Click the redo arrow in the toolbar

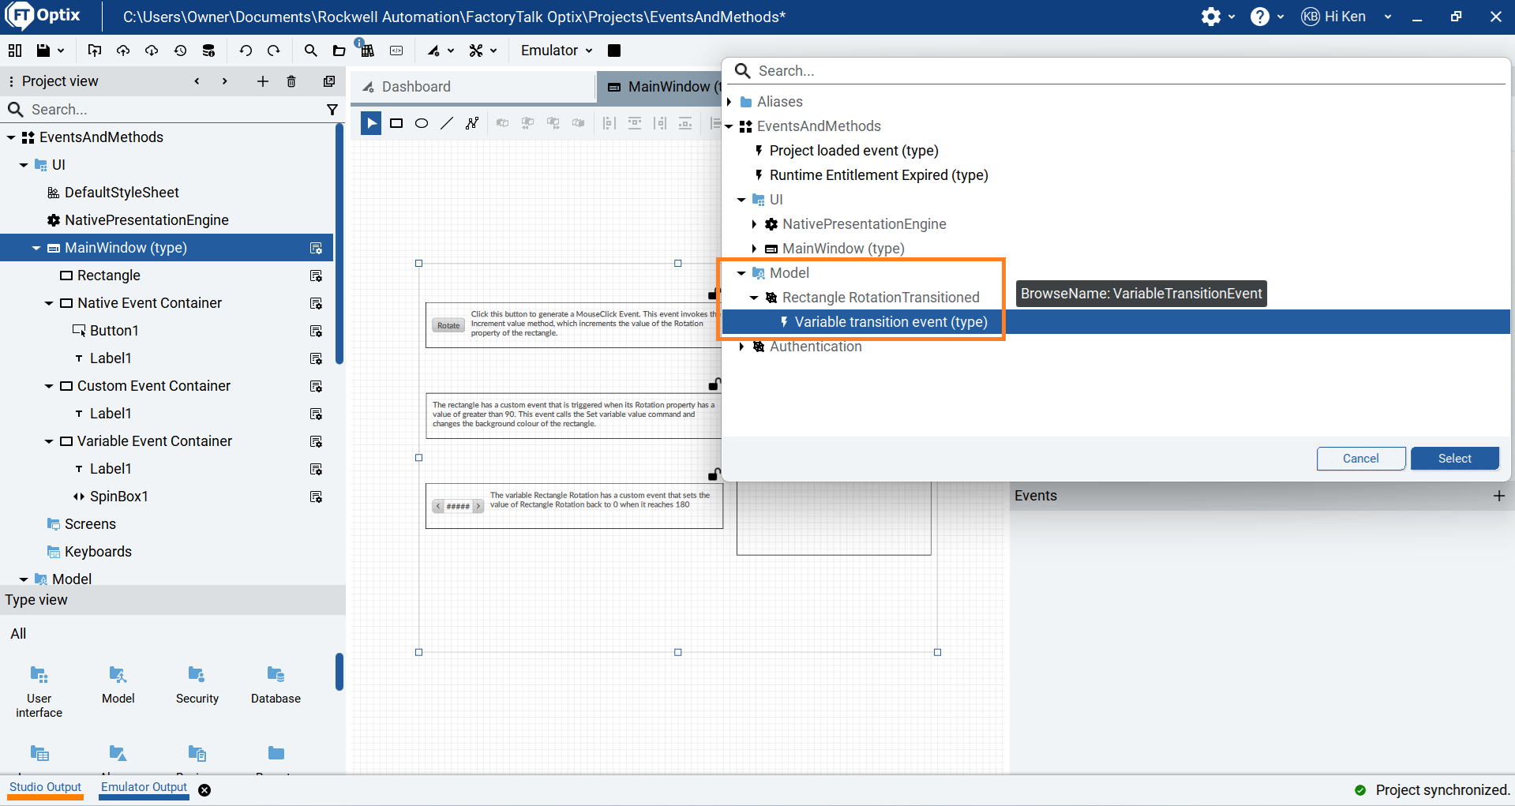274,51
